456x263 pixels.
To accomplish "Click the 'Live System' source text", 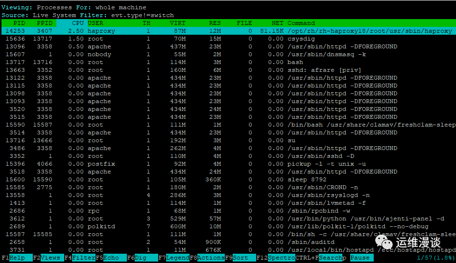I will point(54,15).
